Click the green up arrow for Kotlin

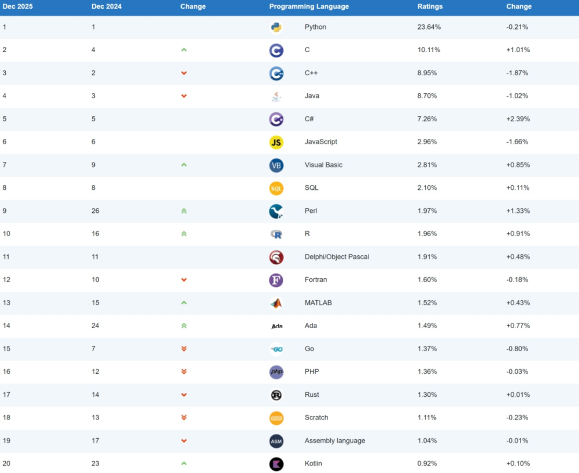tap(184, 463)
